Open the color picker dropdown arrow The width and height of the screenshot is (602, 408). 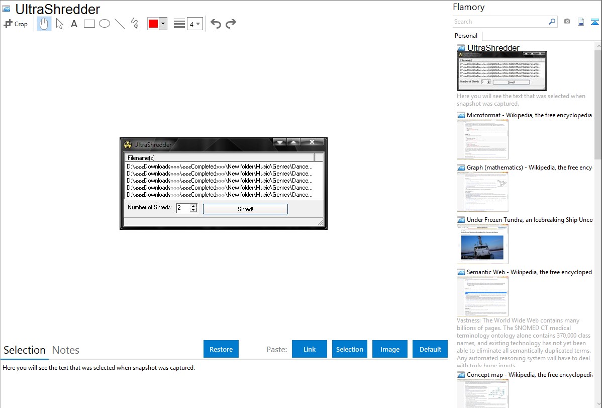163,24
